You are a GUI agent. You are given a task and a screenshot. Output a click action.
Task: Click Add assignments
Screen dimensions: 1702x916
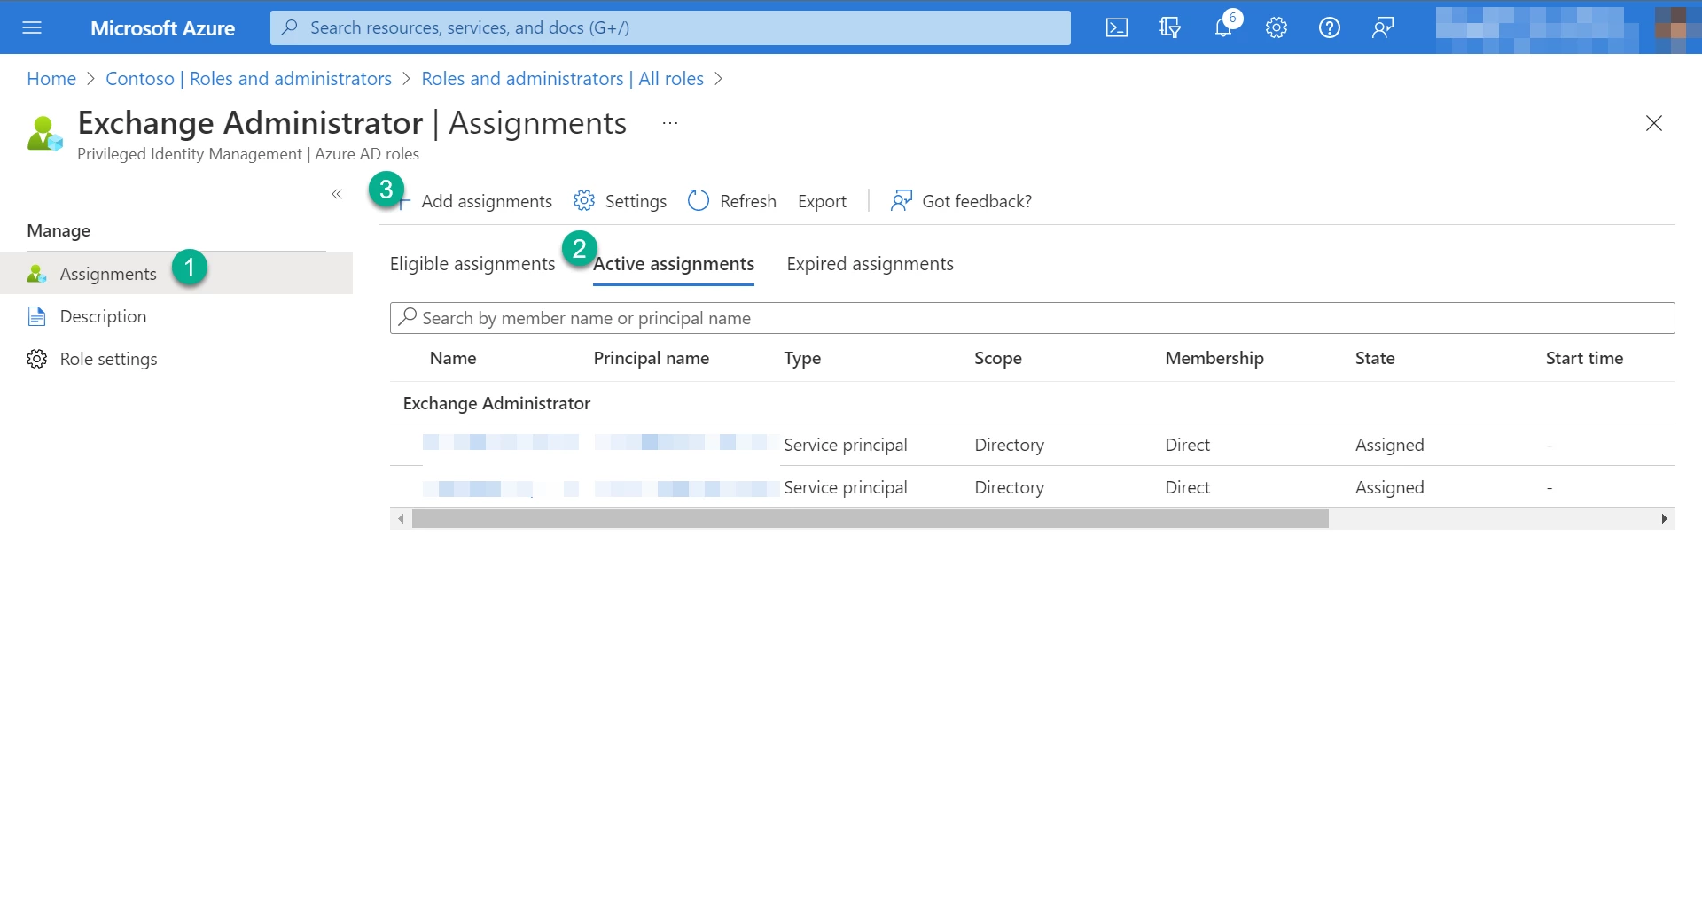coord(487,201)
